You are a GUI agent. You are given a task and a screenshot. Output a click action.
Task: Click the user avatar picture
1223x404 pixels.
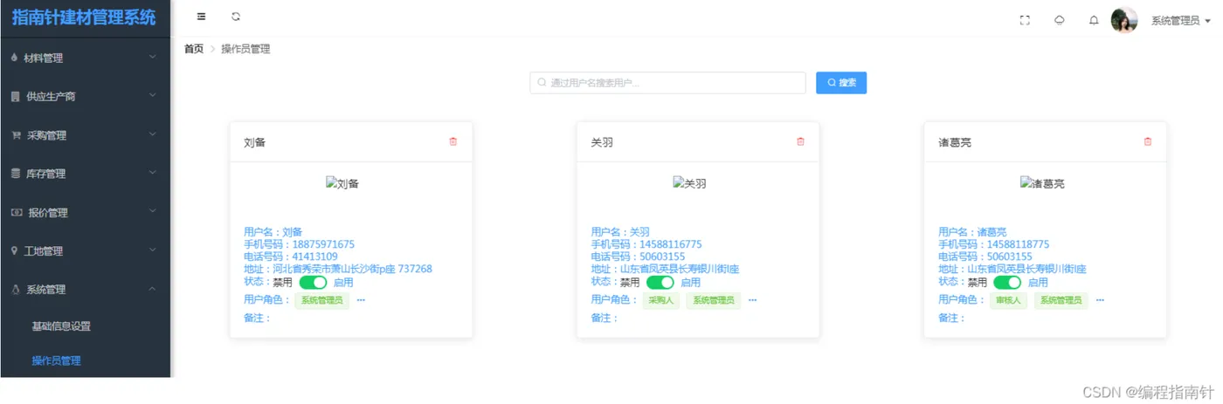coord(1124,20)
